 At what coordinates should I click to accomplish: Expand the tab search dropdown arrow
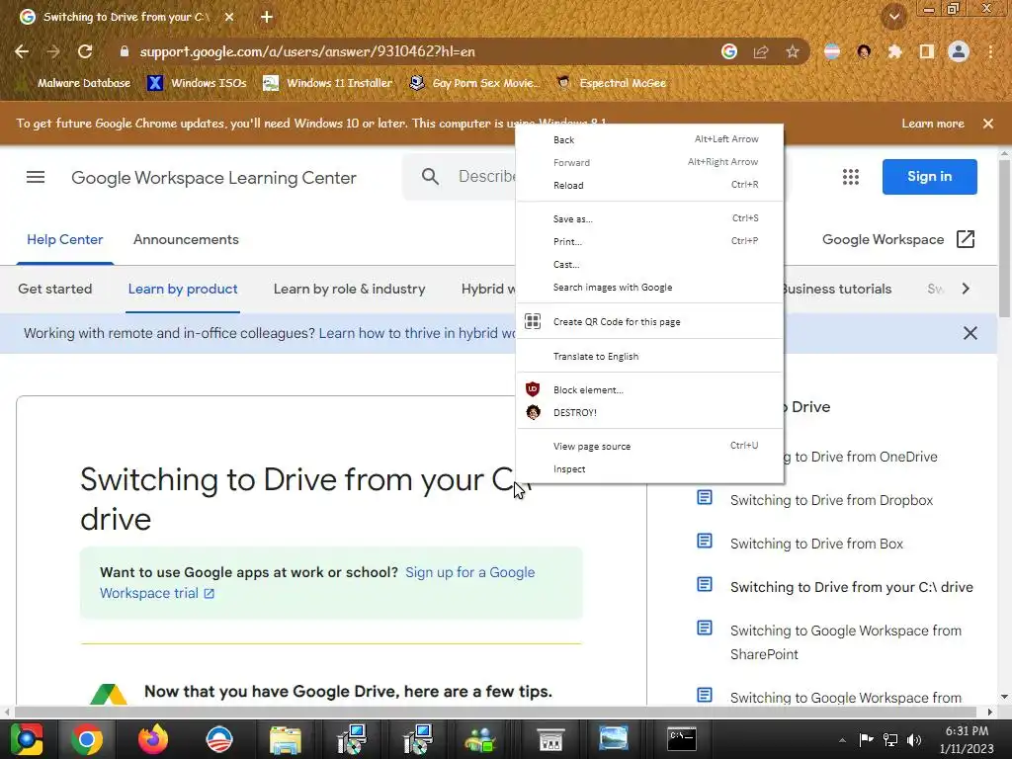(x=894, y=17)
